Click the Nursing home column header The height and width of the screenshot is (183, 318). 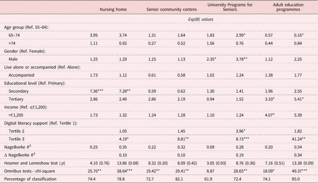[x=113, y=9]
